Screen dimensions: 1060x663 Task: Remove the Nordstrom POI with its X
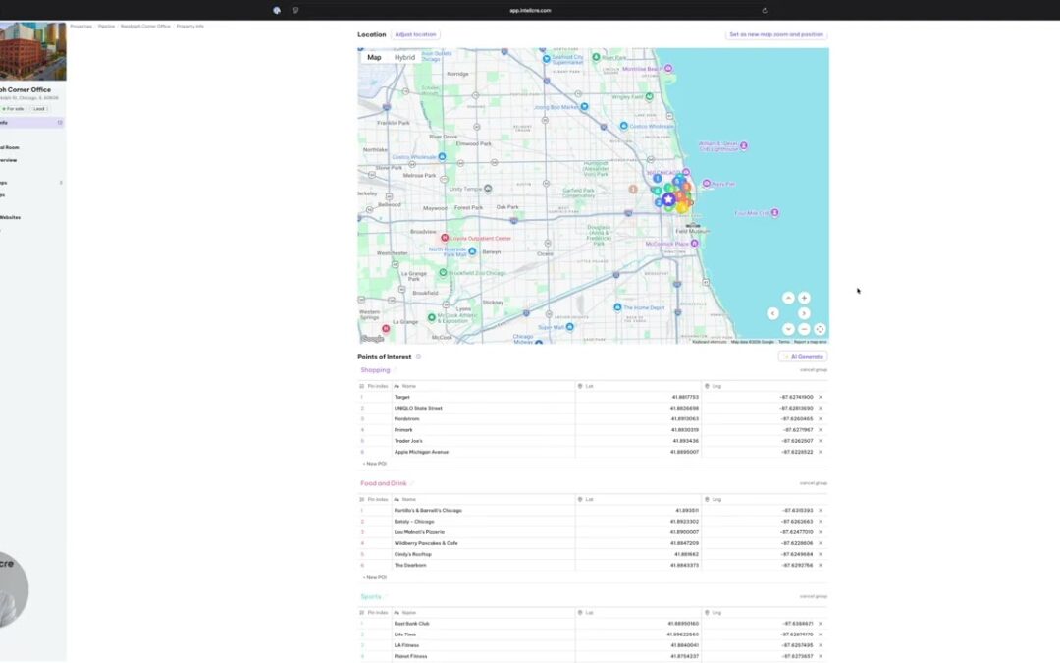(820, 418)
